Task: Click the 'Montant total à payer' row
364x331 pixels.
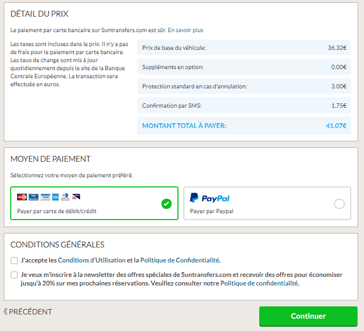Action: 244,126
